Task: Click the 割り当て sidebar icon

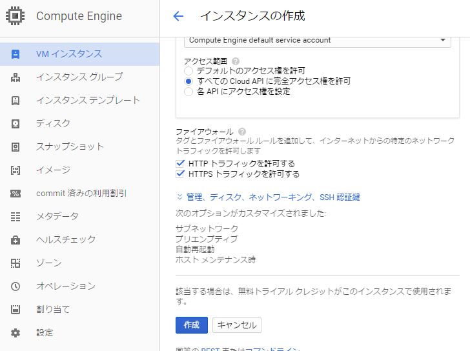Action: coord(15,309)
